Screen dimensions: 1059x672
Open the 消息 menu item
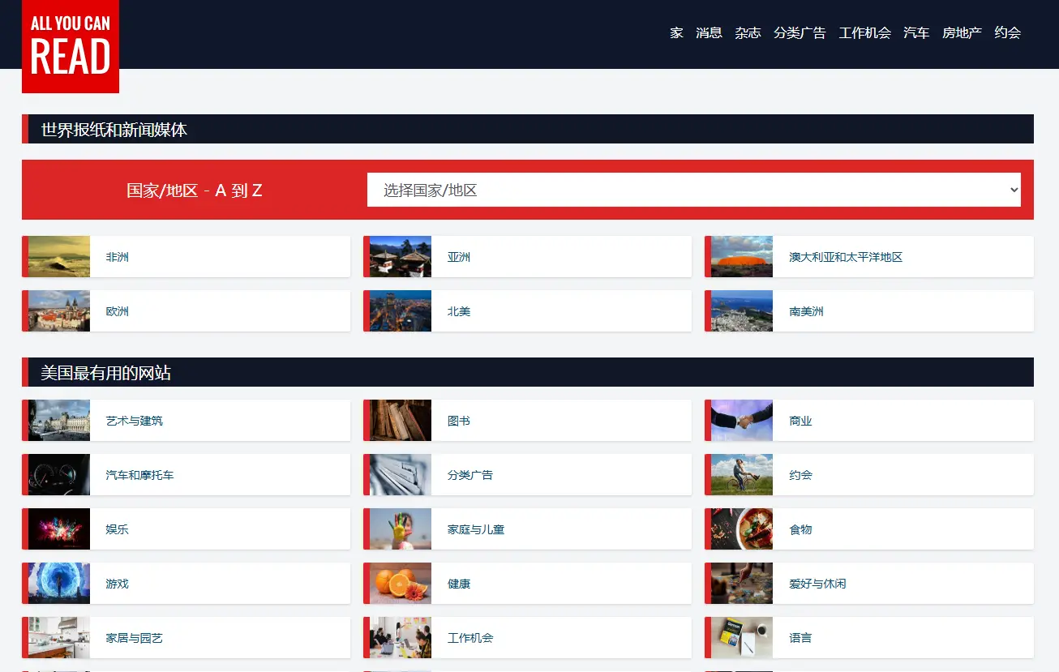tap(709, 33)
